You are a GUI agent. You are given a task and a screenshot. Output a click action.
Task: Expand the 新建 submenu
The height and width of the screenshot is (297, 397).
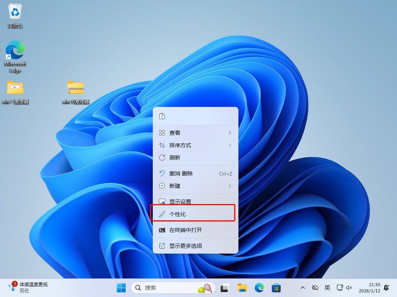coord(195,186)
